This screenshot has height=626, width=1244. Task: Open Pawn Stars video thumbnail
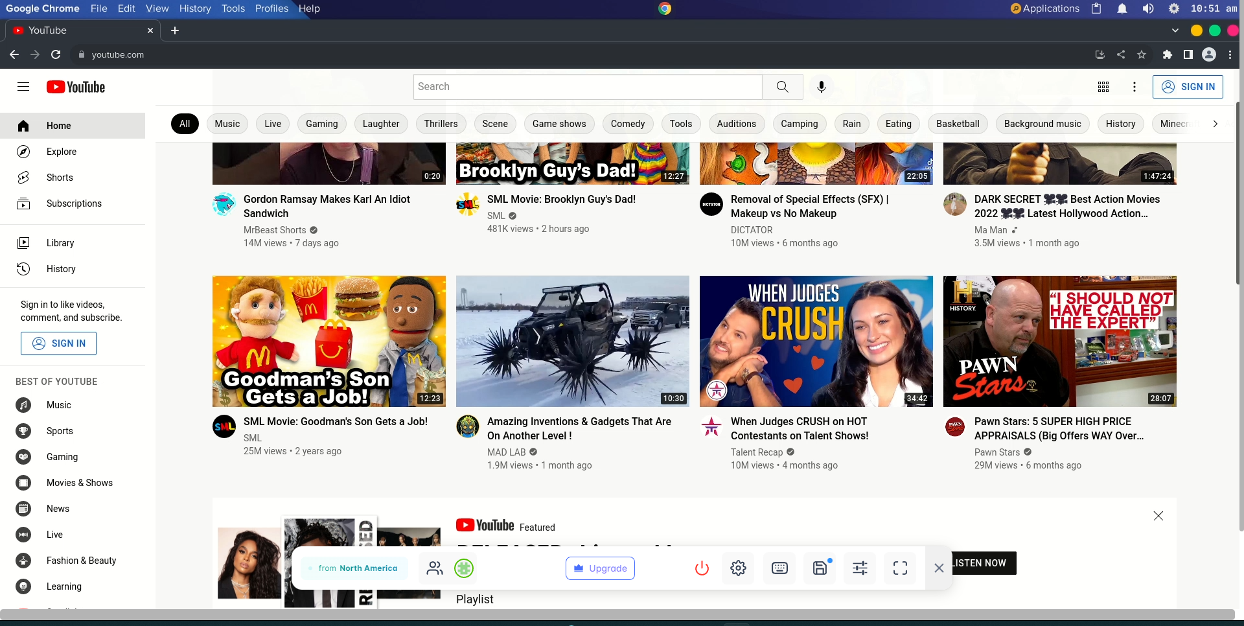point(1060,342)
